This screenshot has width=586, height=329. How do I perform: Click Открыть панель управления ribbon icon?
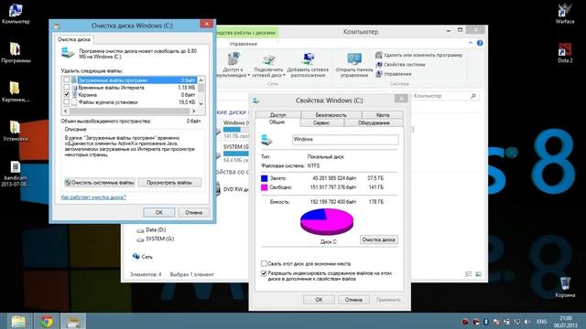[354, 65]
